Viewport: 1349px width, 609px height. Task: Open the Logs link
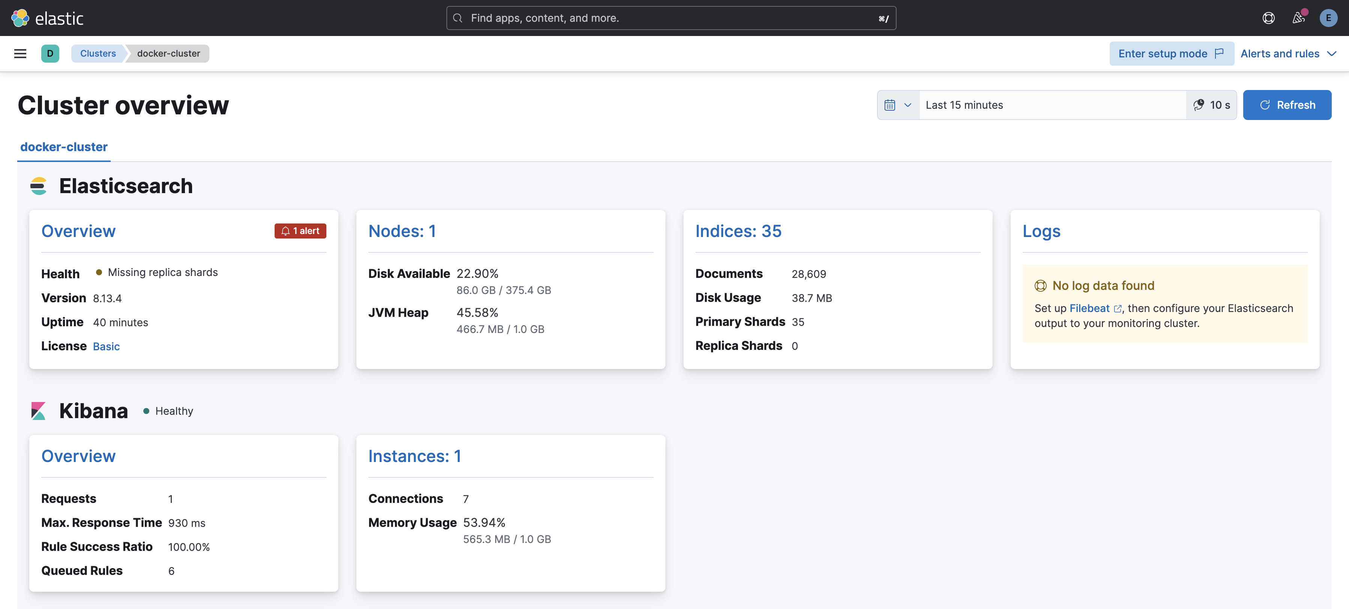1041,231
